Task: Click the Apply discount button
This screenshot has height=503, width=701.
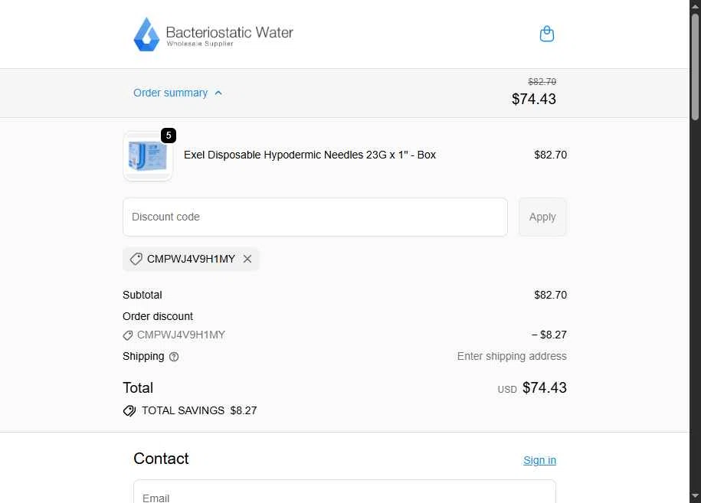Action: pos(542,217)
